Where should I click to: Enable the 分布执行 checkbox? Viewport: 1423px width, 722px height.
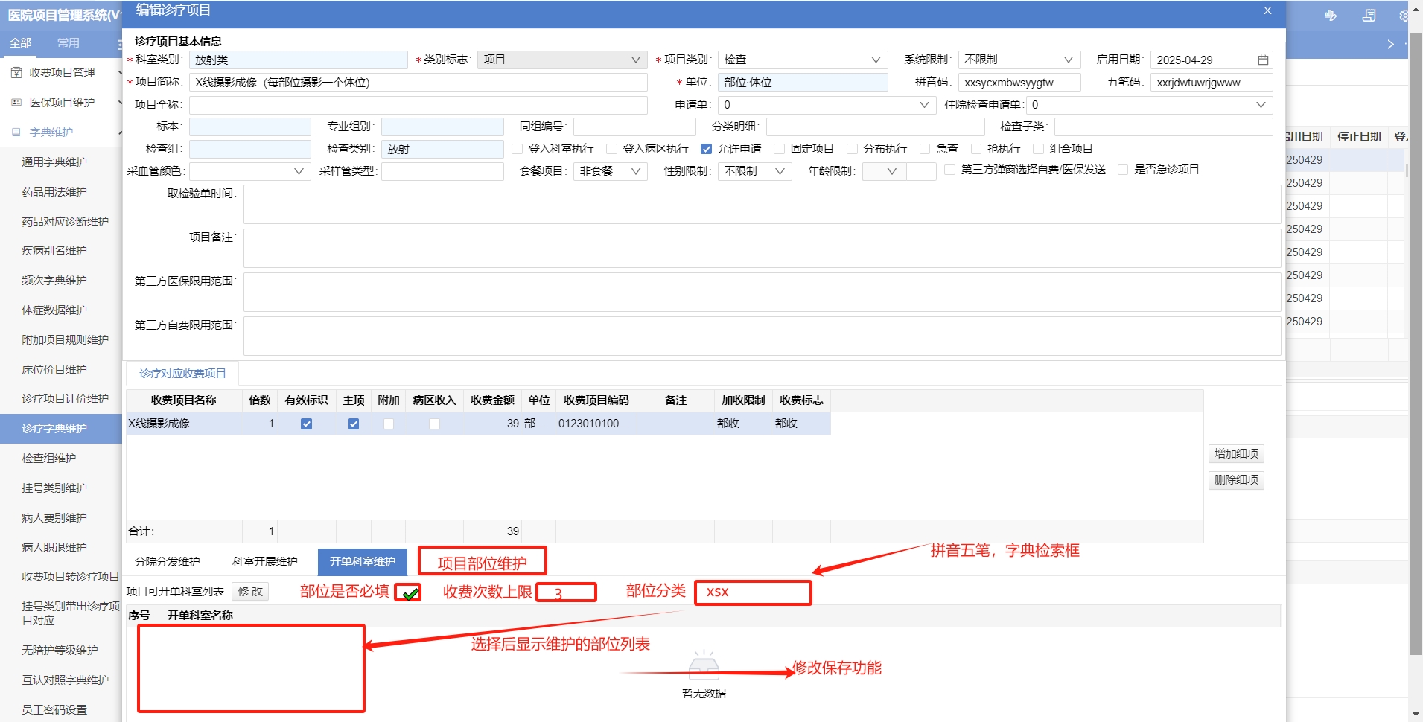[852, 149]
